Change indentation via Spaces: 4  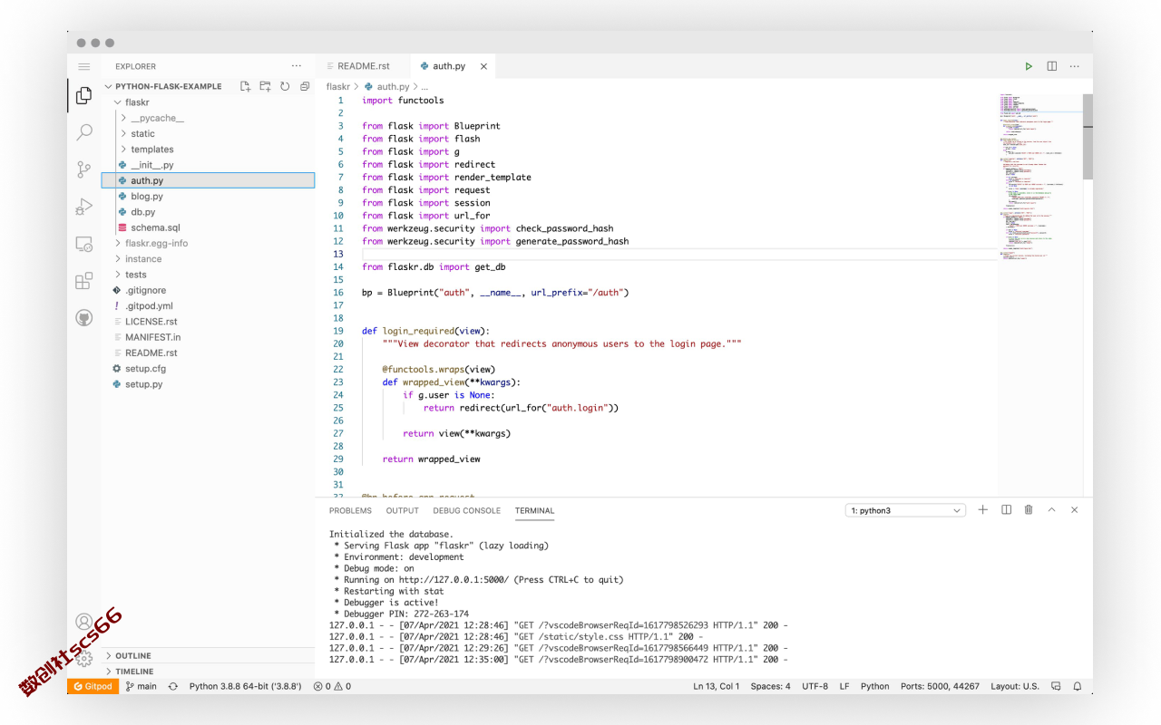pyautogui.click(x=770, y=686)
